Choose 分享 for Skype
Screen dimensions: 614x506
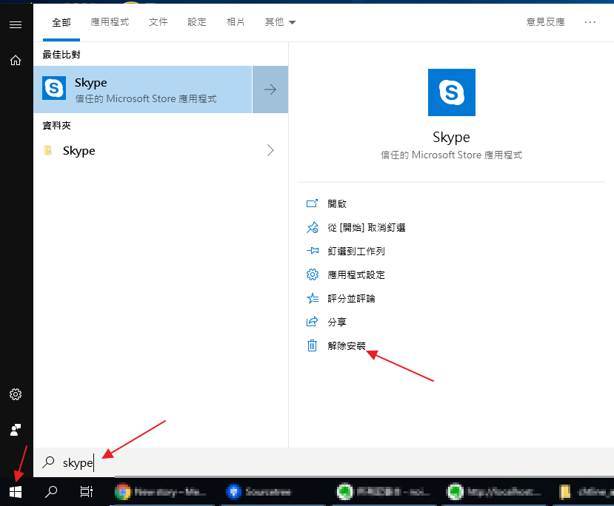click(337, 323)
